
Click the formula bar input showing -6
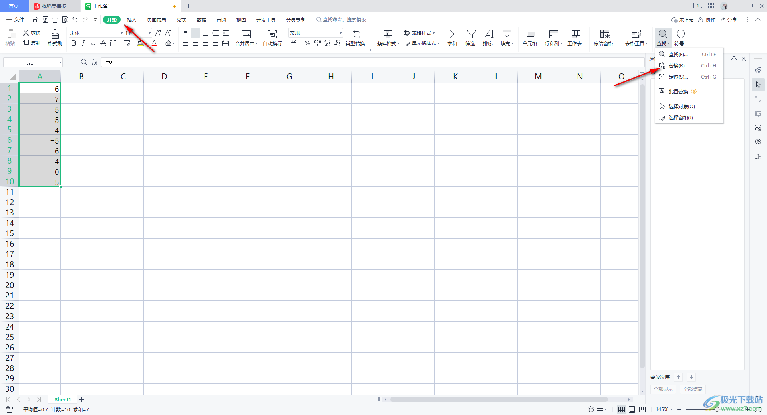(x=372, y=62)
